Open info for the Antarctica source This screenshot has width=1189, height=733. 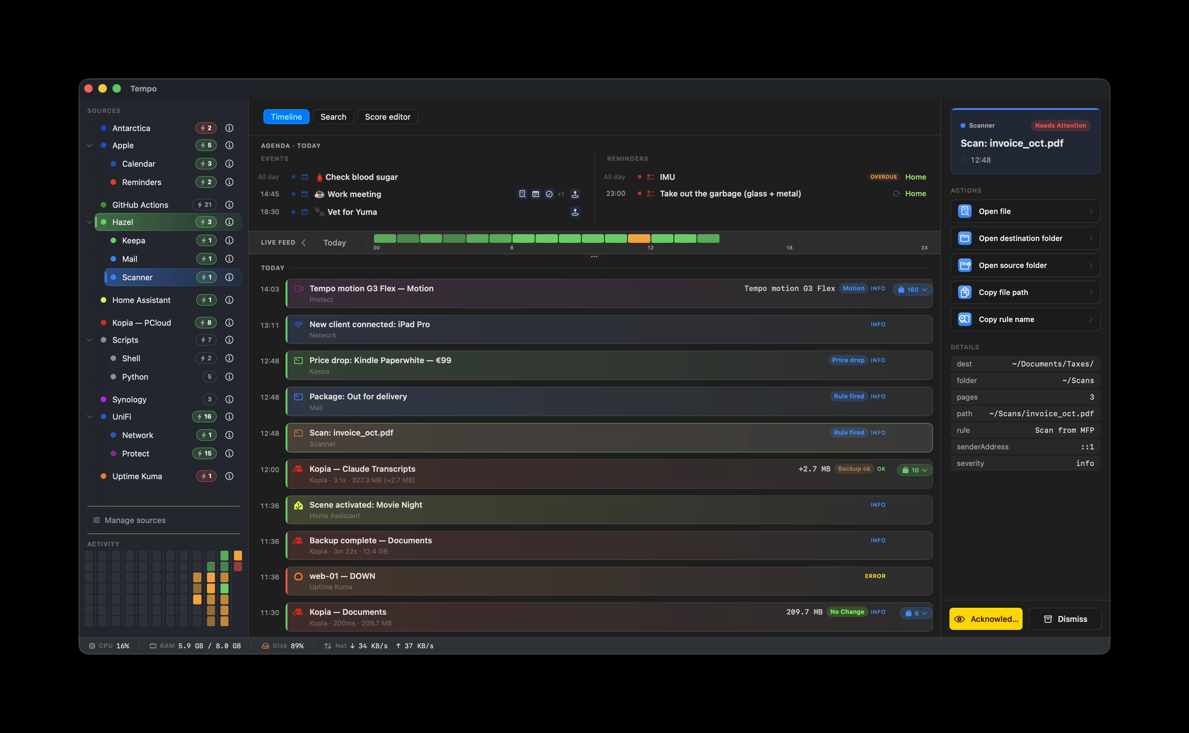click(229, 128)
